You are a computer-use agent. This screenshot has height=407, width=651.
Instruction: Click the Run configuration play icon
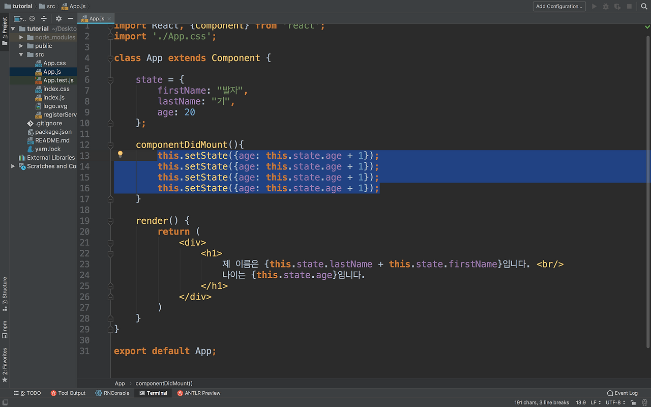pyautogui.click(x=594, y=7)
